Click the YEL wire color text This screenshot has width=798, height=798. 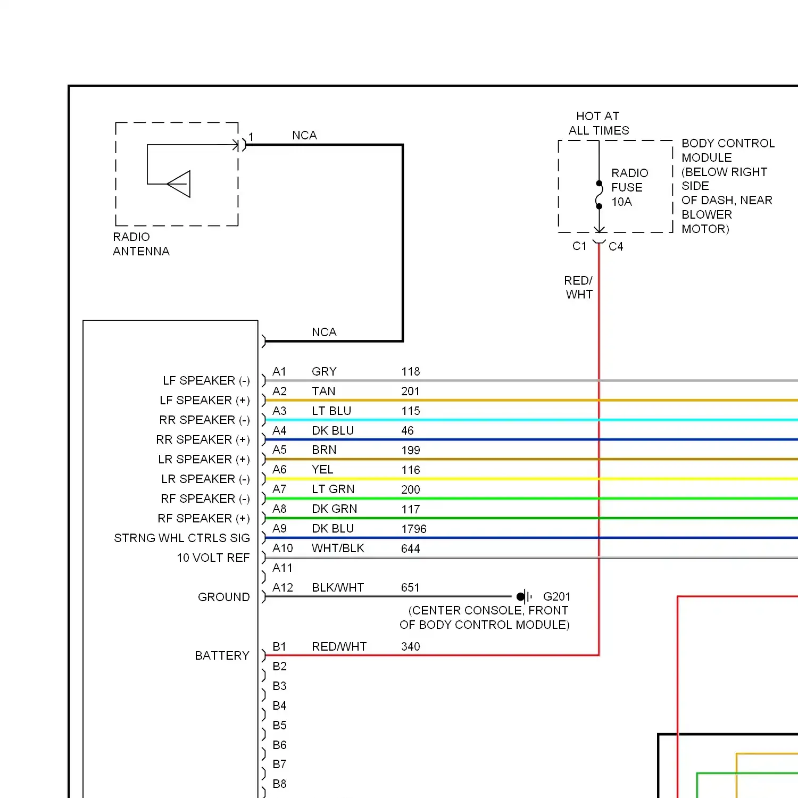click(x=322, y=470)
